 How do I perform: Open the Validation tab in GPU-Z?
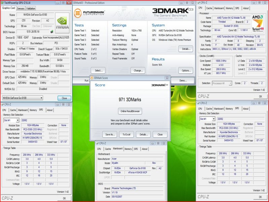(x=31, y=8)
